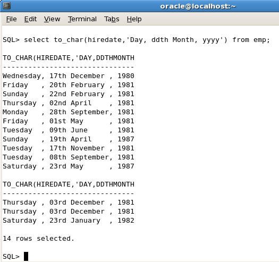Click row Monday, 28th September, 1981

pos(69,112)
